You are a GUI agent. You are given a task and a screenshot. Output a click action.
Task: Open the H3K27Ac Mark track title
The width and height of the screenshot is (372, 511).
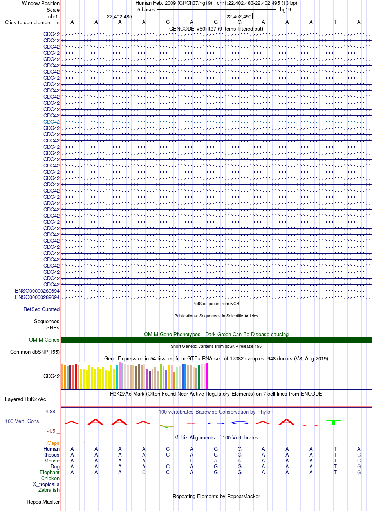pos(216,394)
